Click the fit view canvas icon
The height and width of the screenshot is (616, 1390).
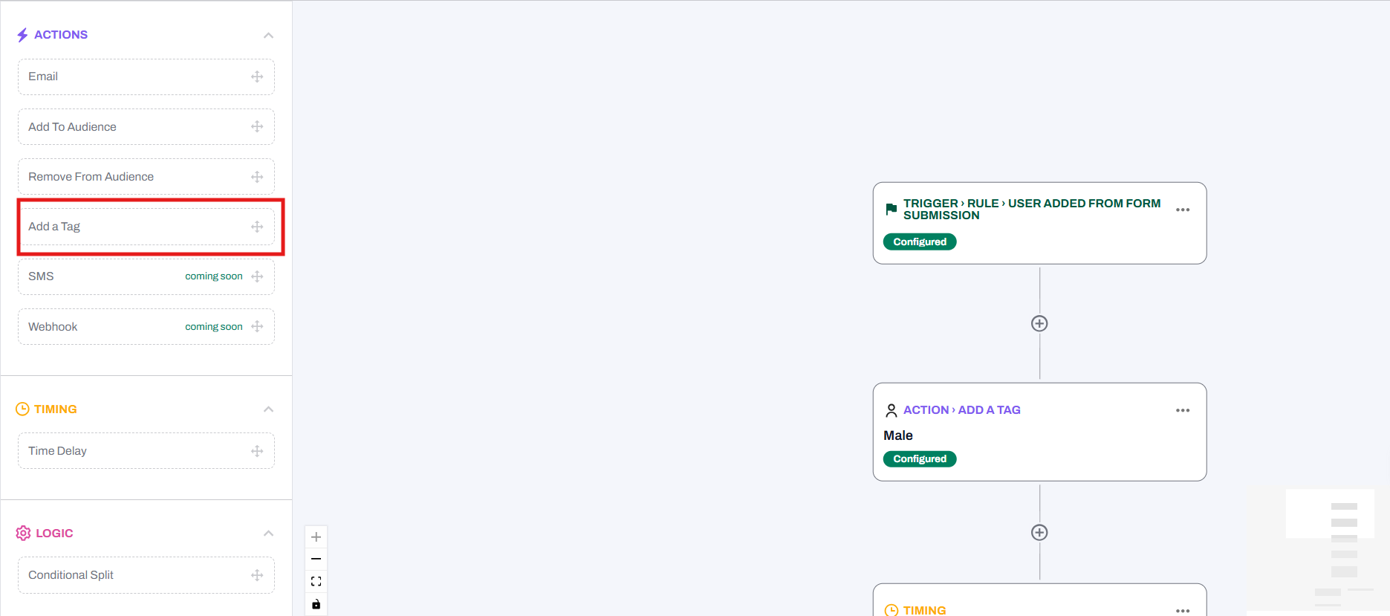(x=316, y=581)
